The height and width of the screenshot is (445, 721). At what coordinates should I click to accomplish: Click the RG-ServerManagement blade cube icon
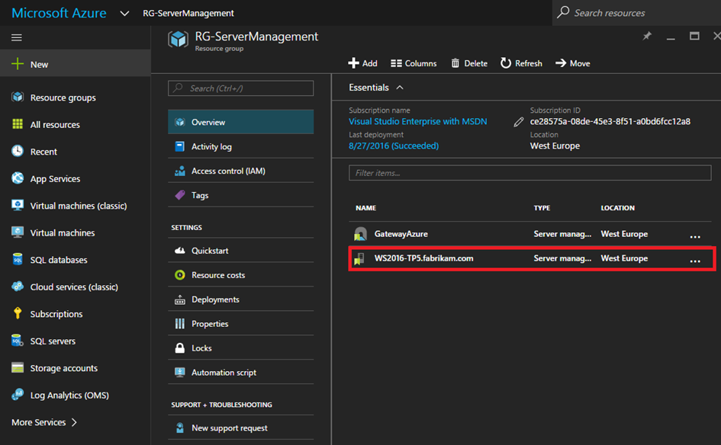(178, 40)
